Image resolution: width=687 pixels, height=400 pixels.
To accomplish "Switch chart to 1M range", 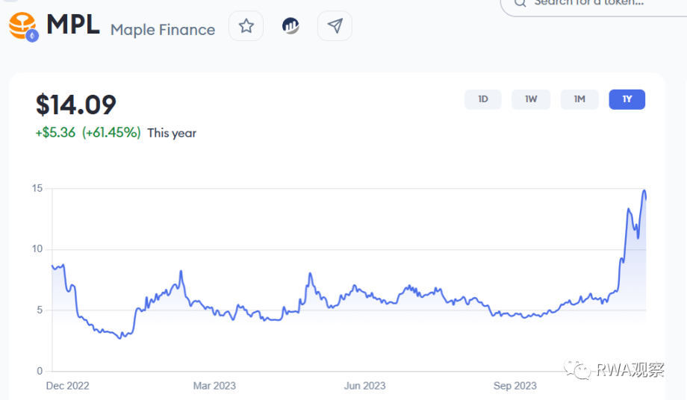I will pyautogui.click(x=579, y=99).
